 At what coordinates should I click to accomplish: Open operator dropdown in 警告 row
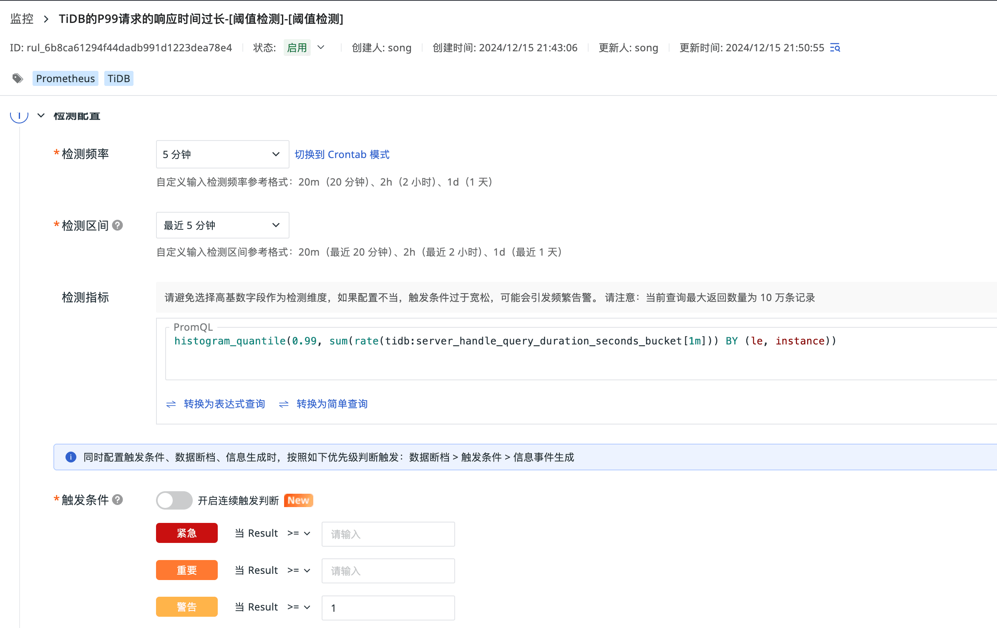click(299, 607)
